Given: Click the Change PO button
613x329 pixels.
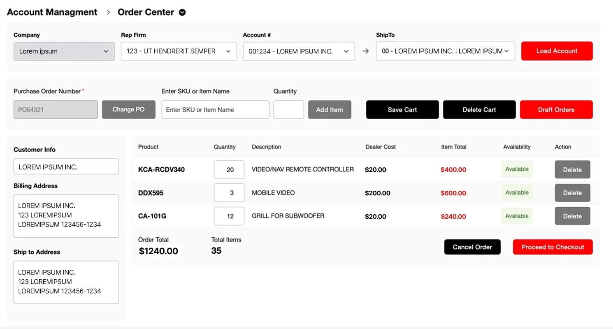Looking at the screenshot, I should point(129,109).
